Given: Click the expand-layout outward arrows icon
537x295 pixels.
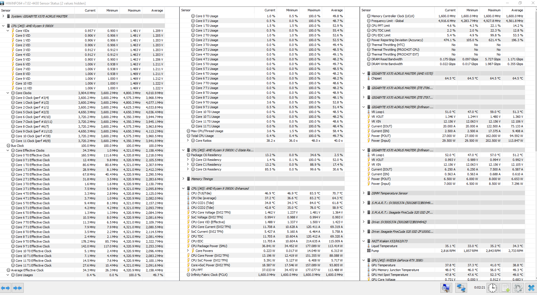Looking at the screenshot, I should click(x=5, y=288).
